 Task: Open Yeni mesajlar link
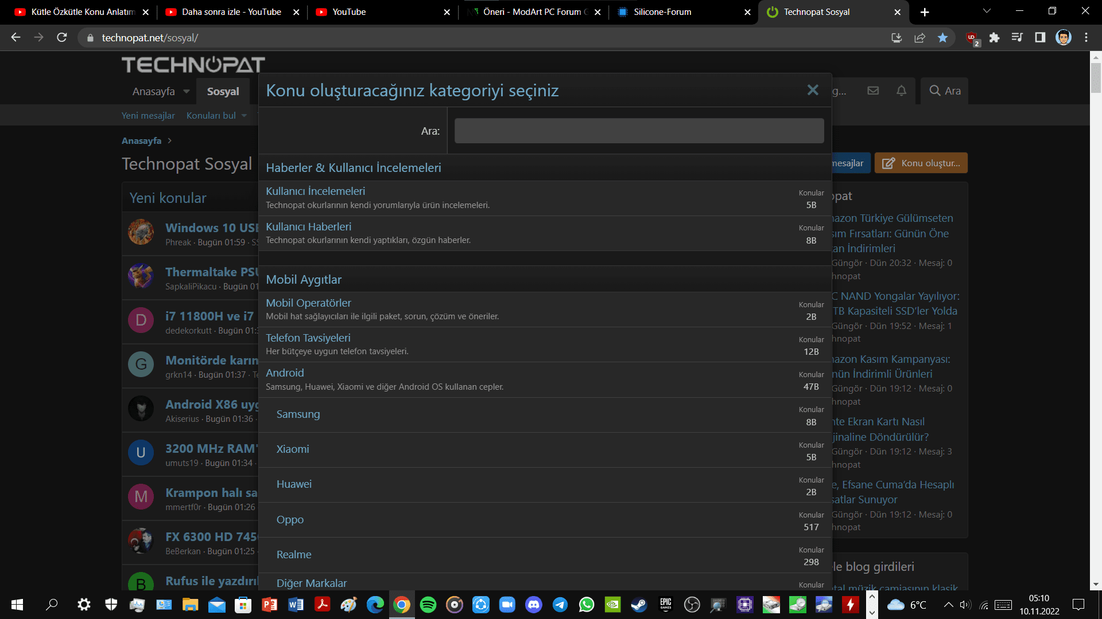(148, 115)
